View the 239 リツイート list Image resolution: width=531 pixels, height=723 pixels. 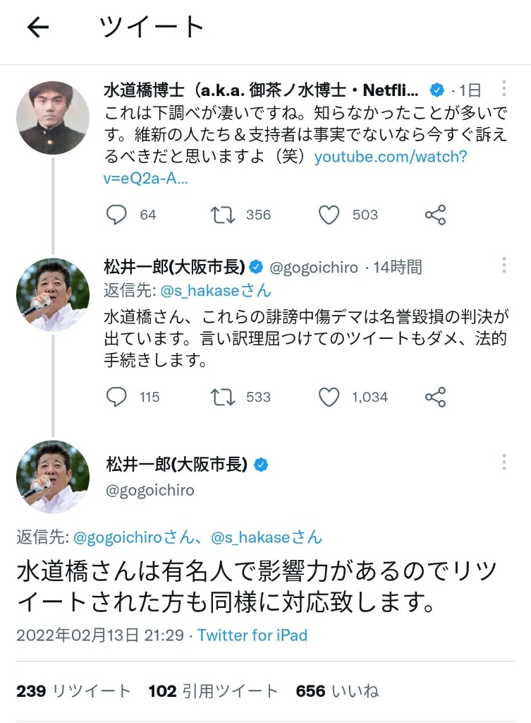point(73,691)
